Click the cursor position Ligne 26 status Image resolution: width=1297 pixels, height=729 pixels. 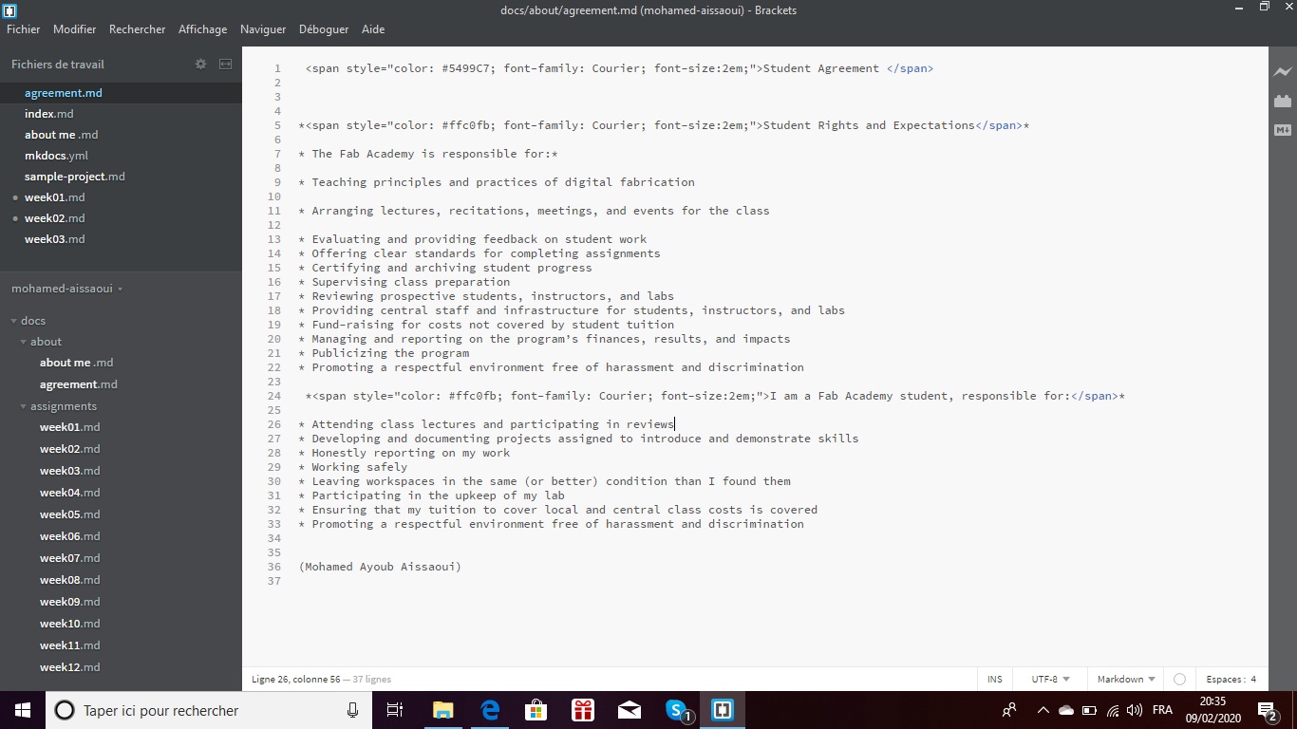pos(296,679)
